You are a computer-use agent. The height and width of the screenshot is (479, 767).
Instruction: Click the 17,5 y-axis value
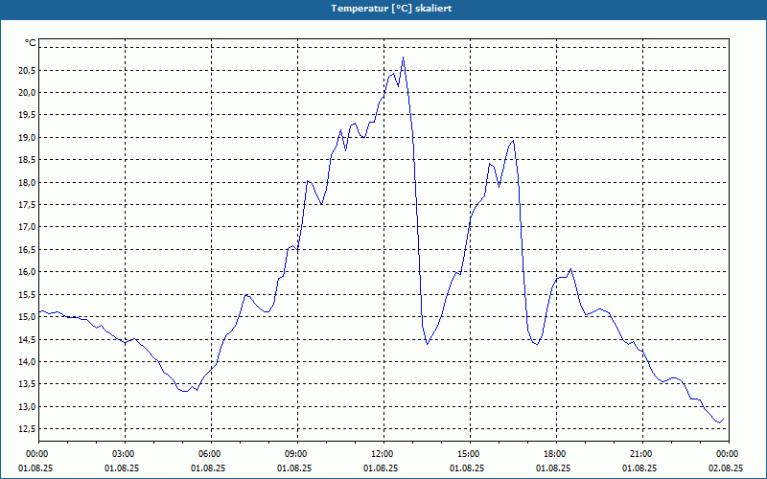click(27, 205)
